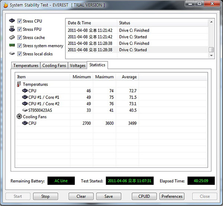Open the CPUID panel
Viewport: 223px width, 206px height.
(x=144, y=196)
